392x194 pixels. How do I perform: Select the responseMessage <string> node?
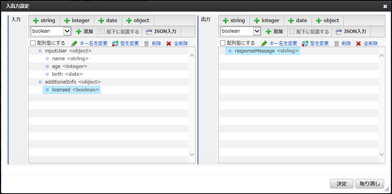pyautogui.click(x=263, y=51)
